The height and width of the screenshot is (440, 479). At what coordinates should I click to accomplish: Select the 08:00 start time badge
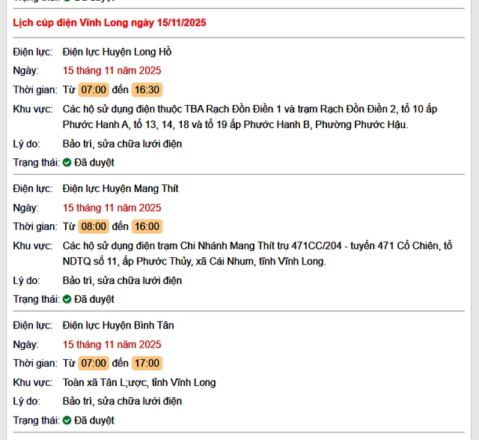click(94, 226)
